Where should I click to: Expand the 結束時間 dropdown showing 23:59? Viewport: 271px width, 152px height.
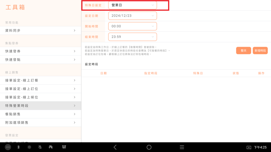[132, 37]
